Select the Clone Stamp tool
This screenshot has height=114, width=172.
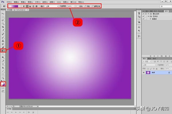point(3,41)
